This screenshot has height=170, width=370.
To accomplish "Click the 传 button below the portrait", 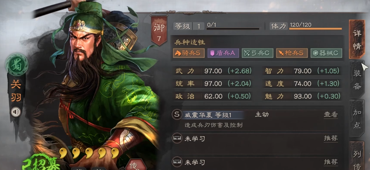I will [x=134, y=165].
